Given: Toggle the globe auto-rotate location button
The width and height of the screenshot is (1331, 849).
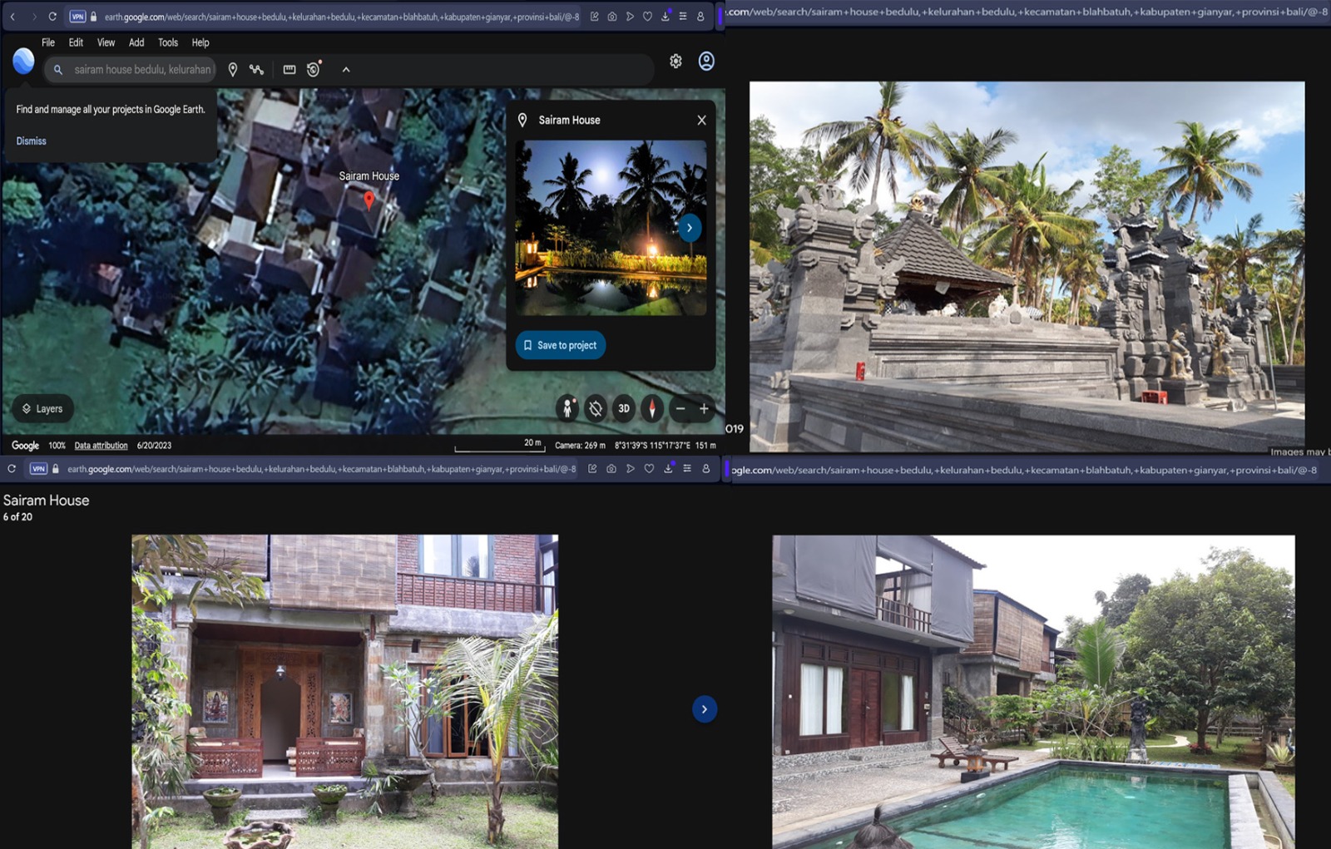Looking at the screenshot, I should (x=596, y=408).
